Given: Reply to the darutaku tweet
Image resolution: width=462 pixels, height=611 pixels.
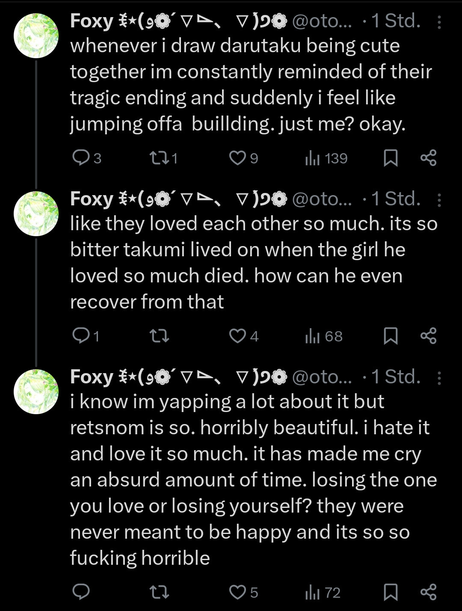Looking at the screenshot, I should [80, 159].
